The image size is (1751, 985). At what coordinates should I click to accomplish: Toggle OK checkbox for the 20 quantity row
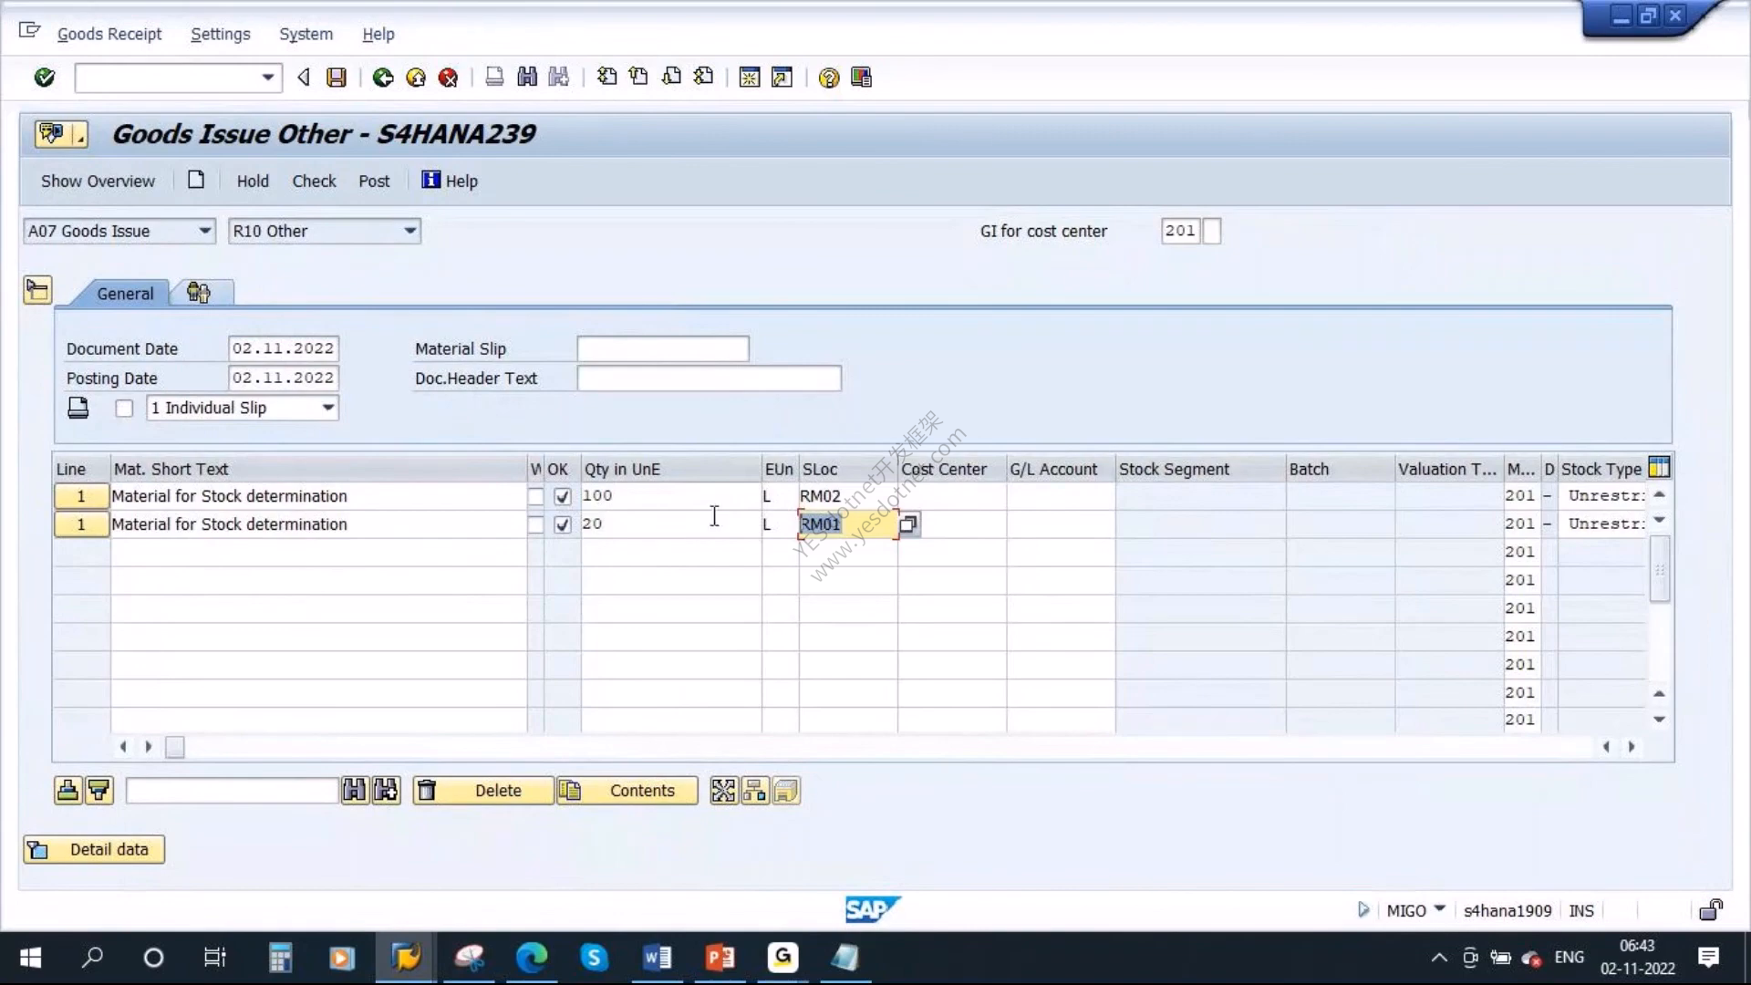563,525
